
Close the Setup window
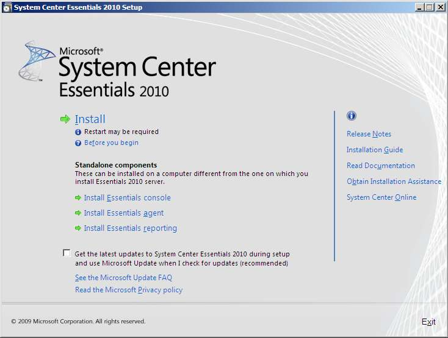pyautogui.click(x=441, y=7)
